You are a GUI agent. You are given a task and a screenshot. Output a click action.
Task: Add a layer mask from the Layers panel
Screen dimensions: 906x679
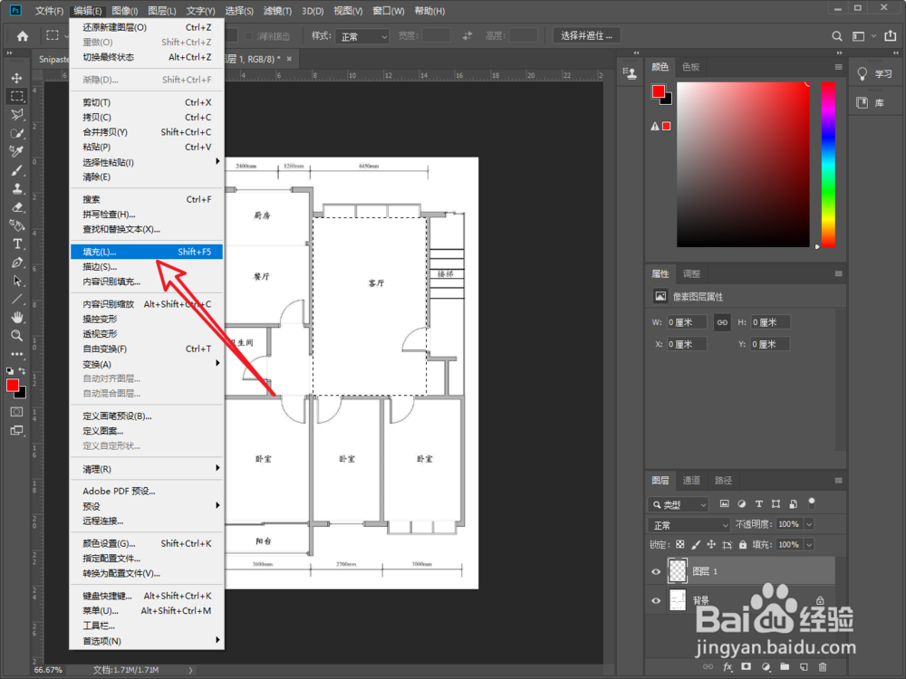pos(747,666)
